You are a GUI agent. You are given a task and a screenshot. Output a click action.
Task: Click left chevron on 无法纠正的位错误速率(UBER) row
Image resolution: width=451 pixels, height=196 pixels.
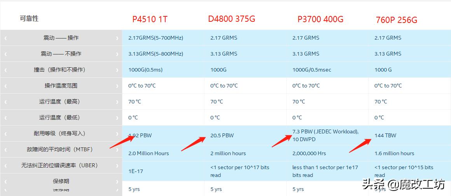click(x=5, y=166)
